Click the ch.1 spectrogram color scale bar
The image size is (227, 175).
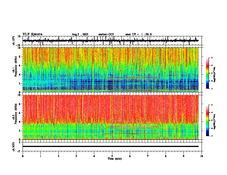click(x=207, y=73)
